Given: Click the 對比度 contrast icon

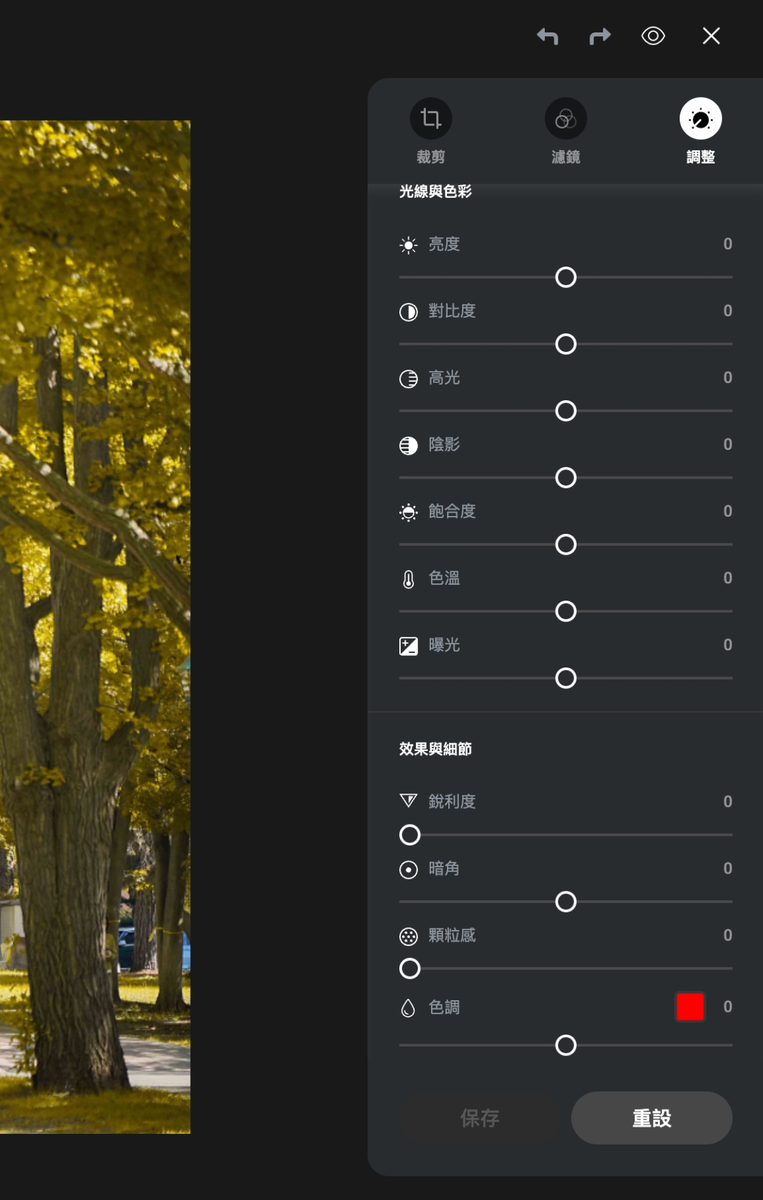Looking at the screenshot, I should pos(408,312).
